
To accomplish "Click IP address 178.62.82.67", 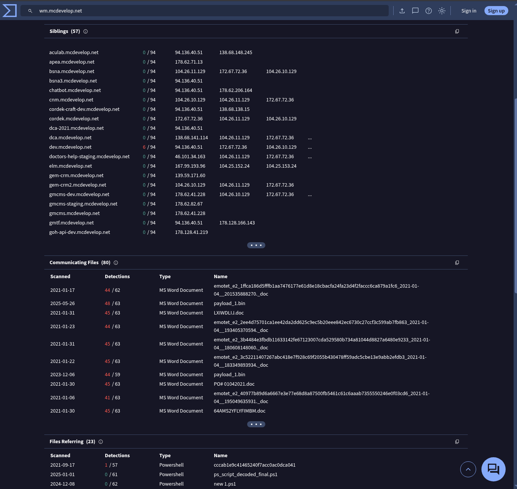I will pyautogui.click(x=189, y=204).
